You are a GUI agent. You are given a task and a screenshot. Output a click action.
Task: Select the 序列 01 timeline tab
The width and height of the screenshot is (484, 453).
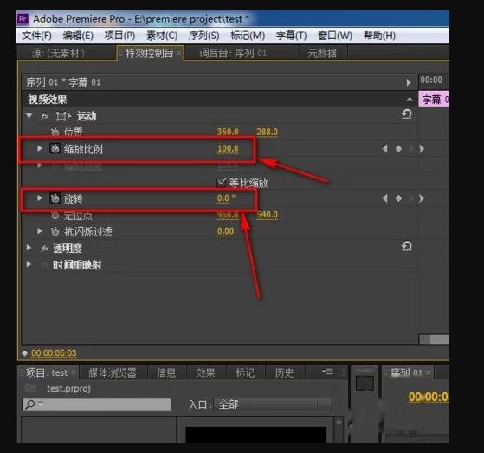tap(406, 372)
